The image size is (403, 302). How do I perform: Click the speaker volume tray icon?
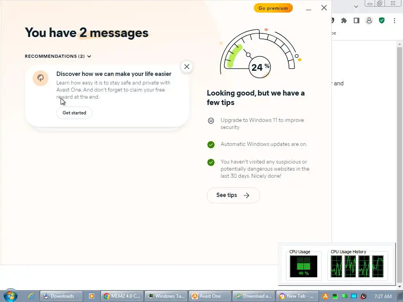[363, 296]
